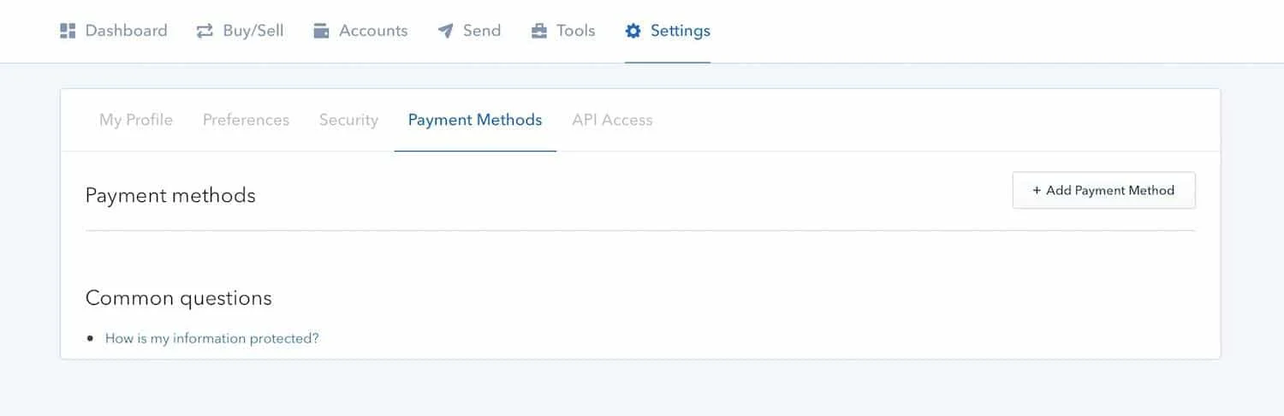Navigate to the Send text label
The height and width of the screenshot is (416, 1284).
[x=481, y=31]
